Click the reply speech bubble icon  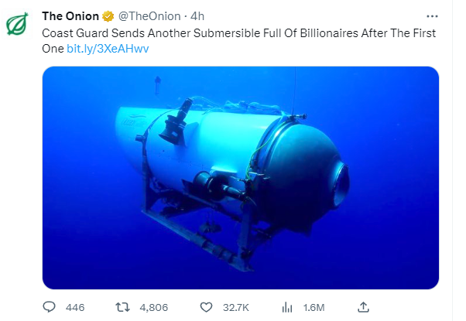click(50, 307)
